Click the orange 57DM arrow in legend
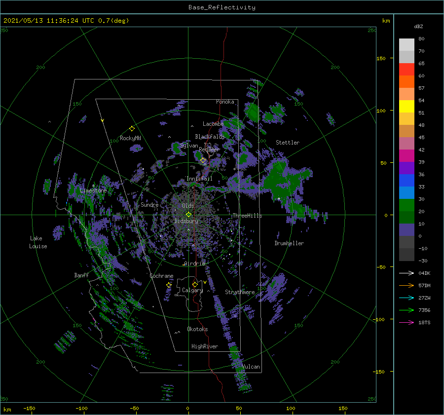 pos(407,286)
